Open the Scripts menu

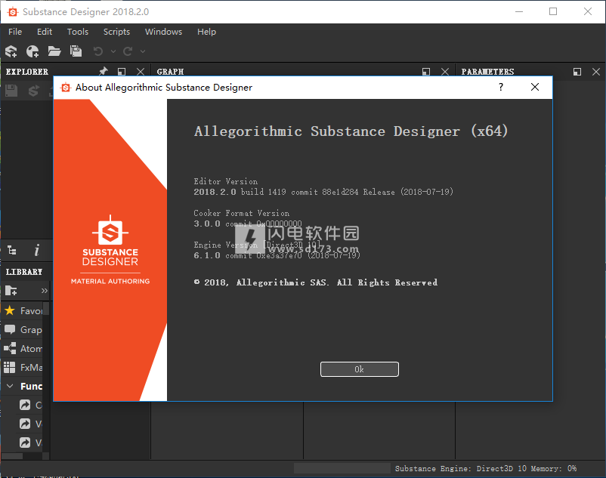coord(116,32)
